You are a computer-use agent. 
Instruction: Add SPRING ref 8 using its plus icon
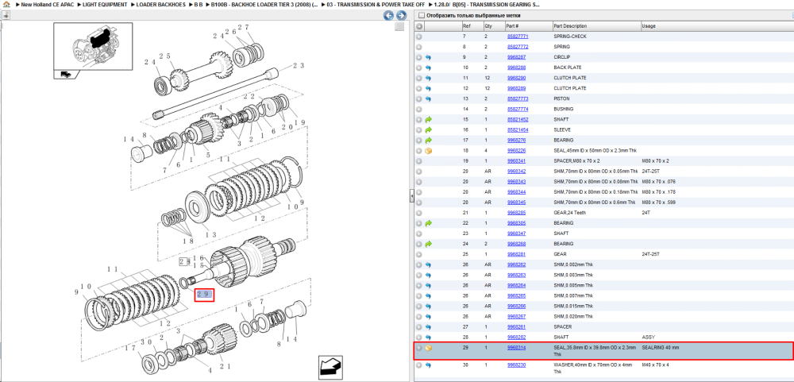pyautogui.click(x=419, y=47)
